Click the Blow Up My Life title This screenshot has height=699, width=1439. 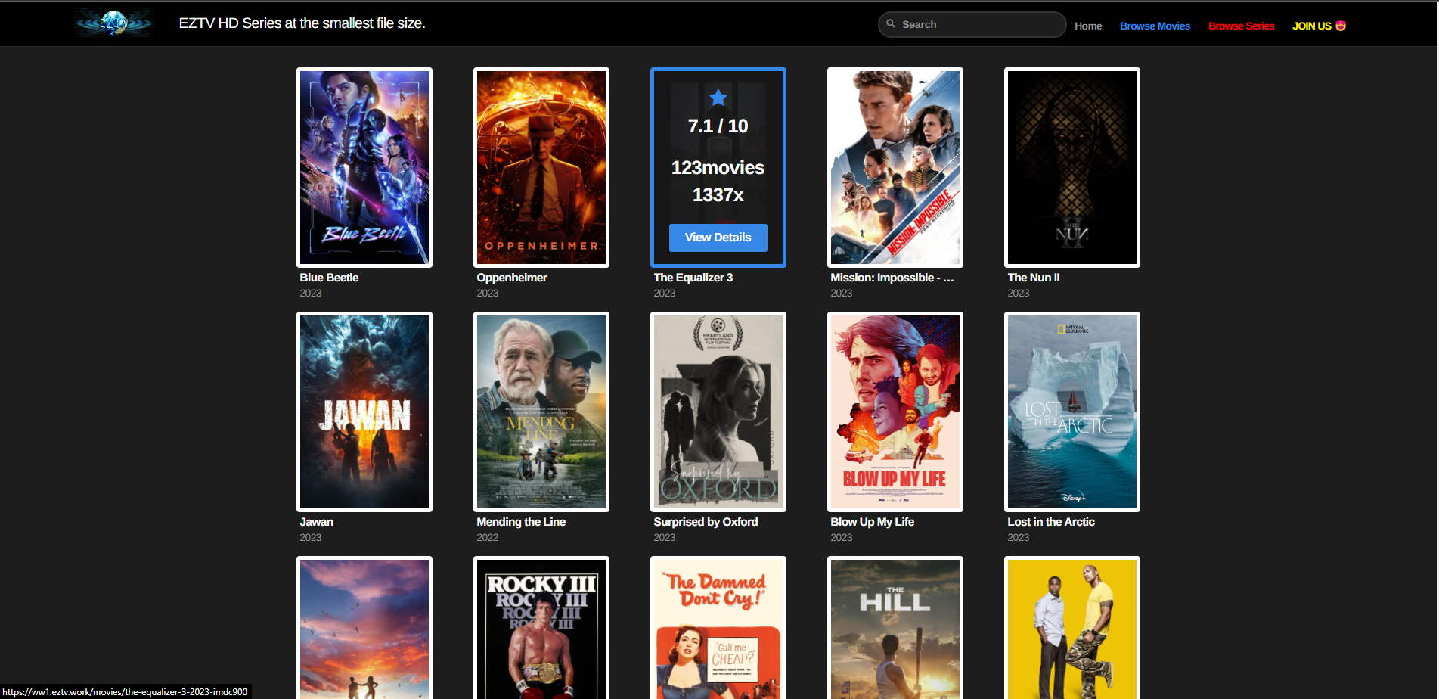873,522
